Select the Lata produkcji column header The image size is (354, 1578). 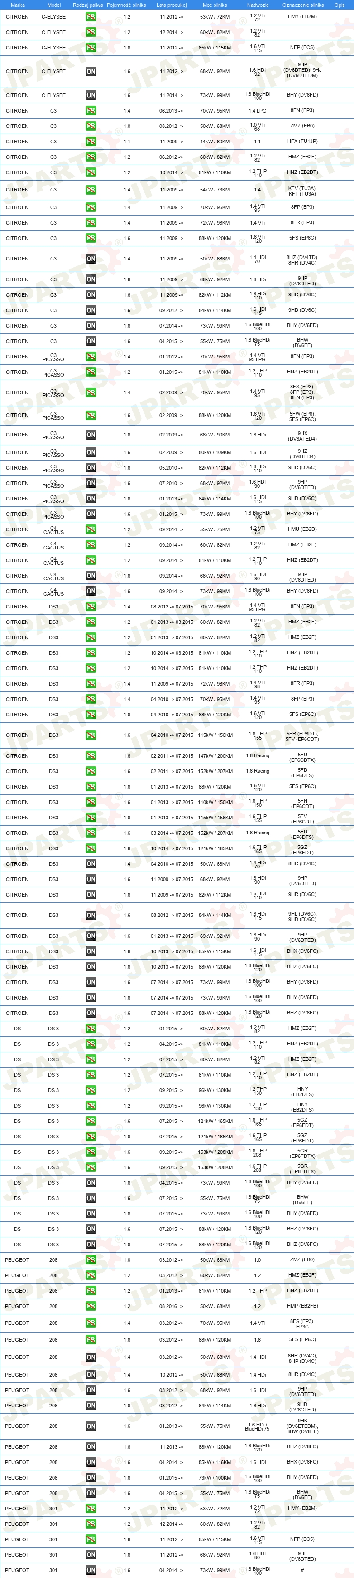(x=171, y=5)
